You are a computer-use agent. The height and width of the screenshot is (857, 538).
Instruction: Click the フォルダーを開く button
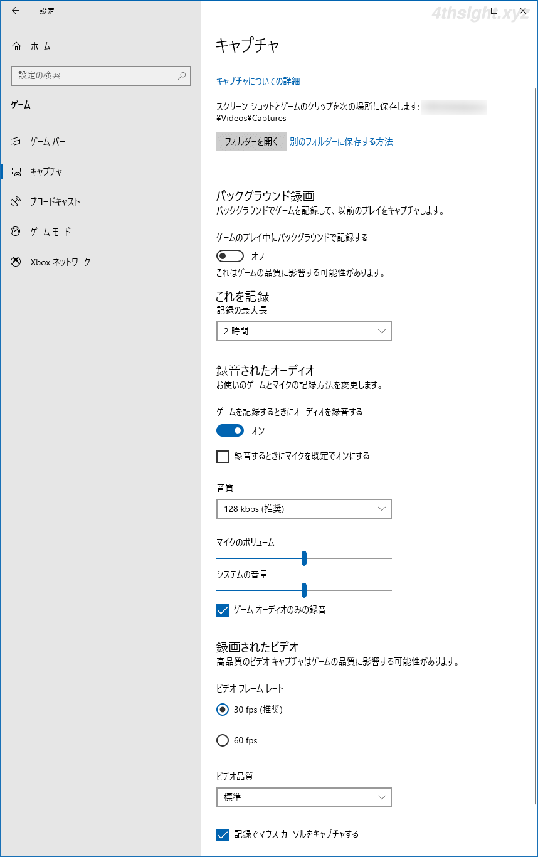pos(251,142)
